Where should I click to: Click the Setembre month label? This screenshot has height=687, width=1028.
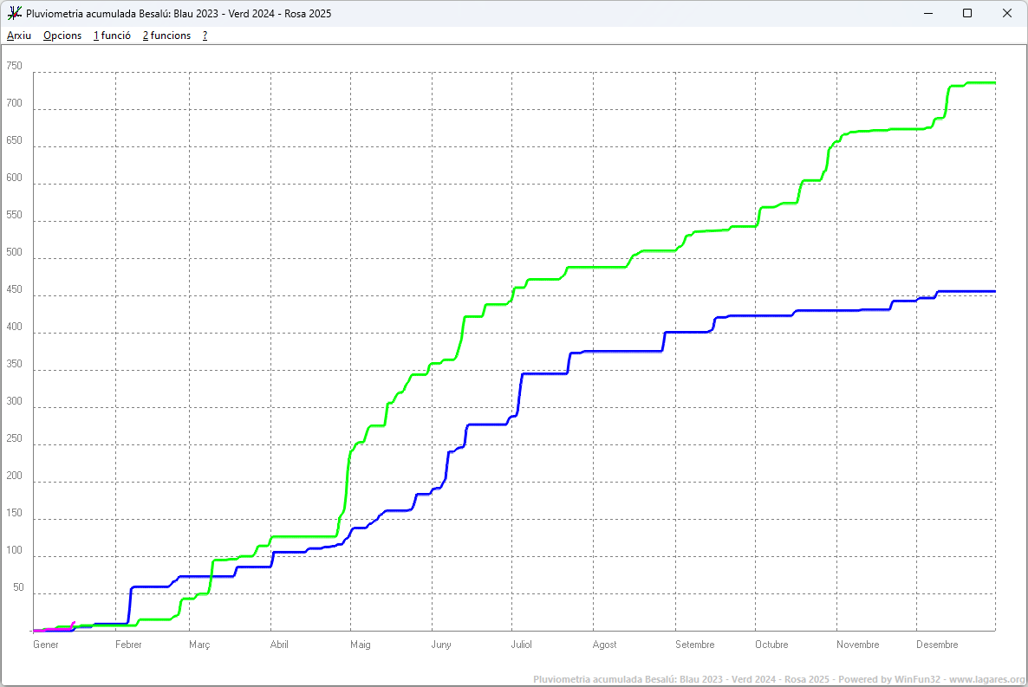pos(695,645)
